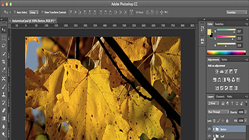Select the Adjustments tab
This screenshot has height=140, width=249.
pyautogui.click(x=213, y=59)
